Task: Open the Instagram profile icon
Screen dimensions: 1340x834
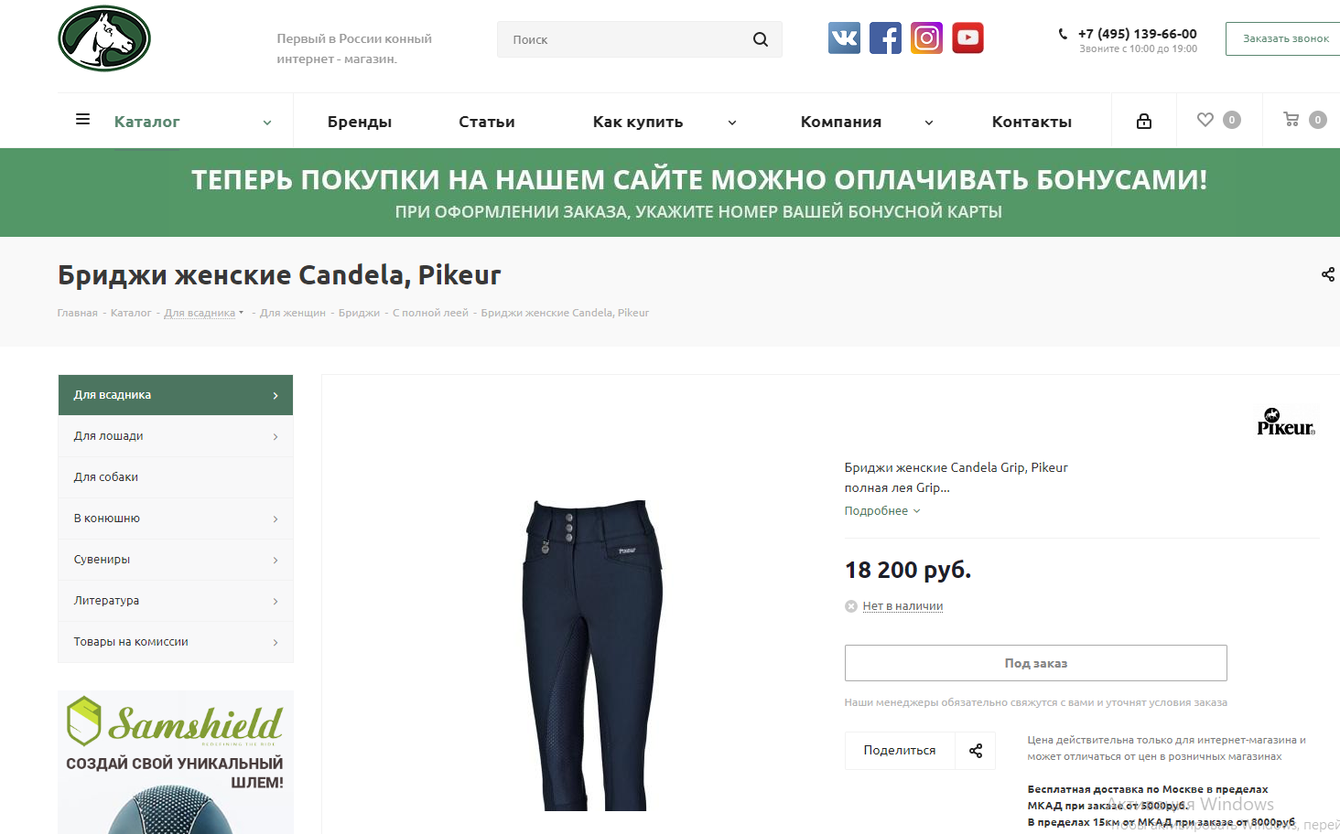Action: click(x=926, y=38)
